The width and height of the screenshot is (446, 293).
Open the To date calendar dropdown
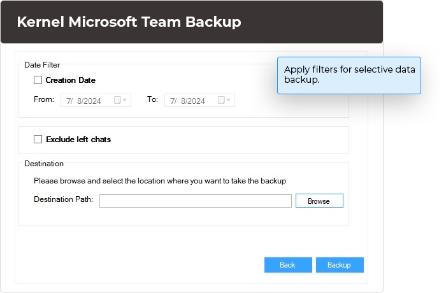coord(224,100)
